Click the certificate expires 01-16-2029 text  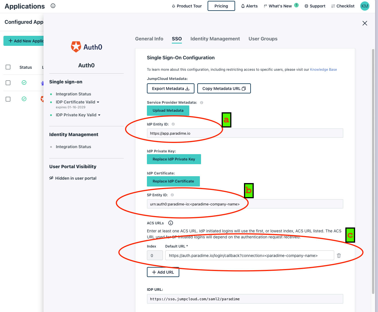(x=70, y=107)
